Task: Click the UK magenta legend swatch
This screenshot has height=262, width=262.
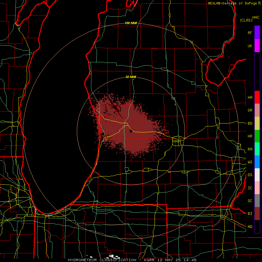Action: 257,46
